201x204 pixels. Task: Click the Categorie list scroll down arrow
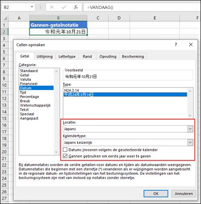tap(56, 152)
